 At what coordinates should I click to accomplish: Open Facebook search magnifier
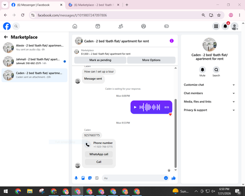[16, 26]
